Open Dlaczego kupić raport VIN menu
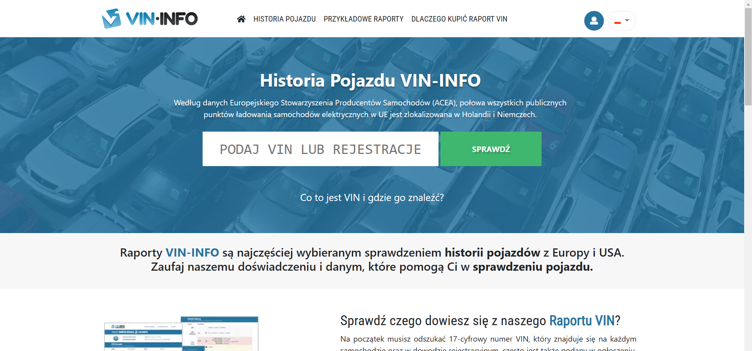The image size is (752, 351). (x=459, y=19)
